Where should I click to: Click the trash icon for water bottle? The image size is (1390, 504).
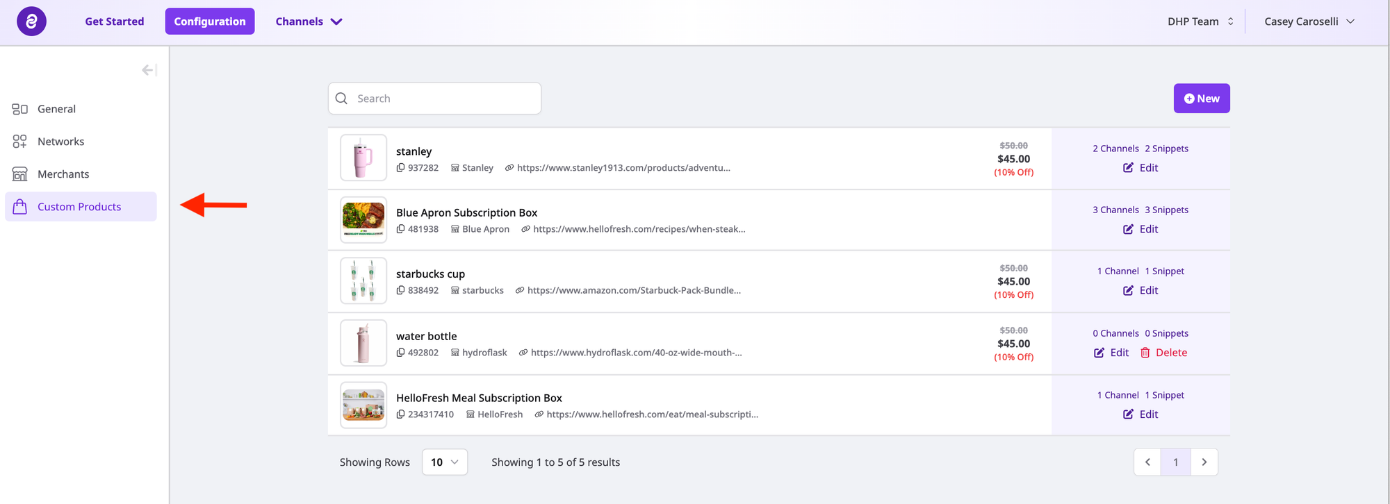[1145, 353]
